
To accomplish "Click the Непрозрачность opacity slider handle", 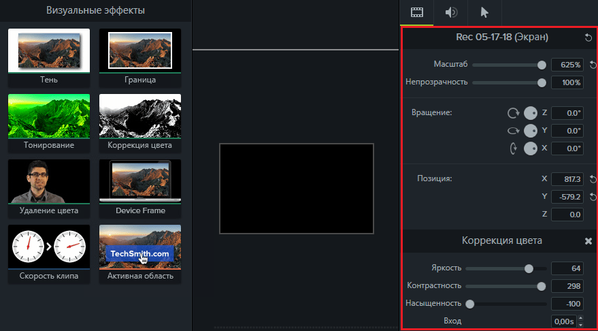I will click(542, 82).
